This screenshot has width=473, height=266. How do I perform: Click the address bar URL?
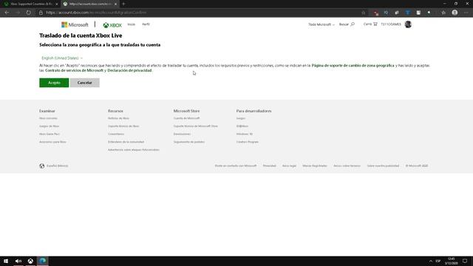pyautogui.click(x=96, y=13)
